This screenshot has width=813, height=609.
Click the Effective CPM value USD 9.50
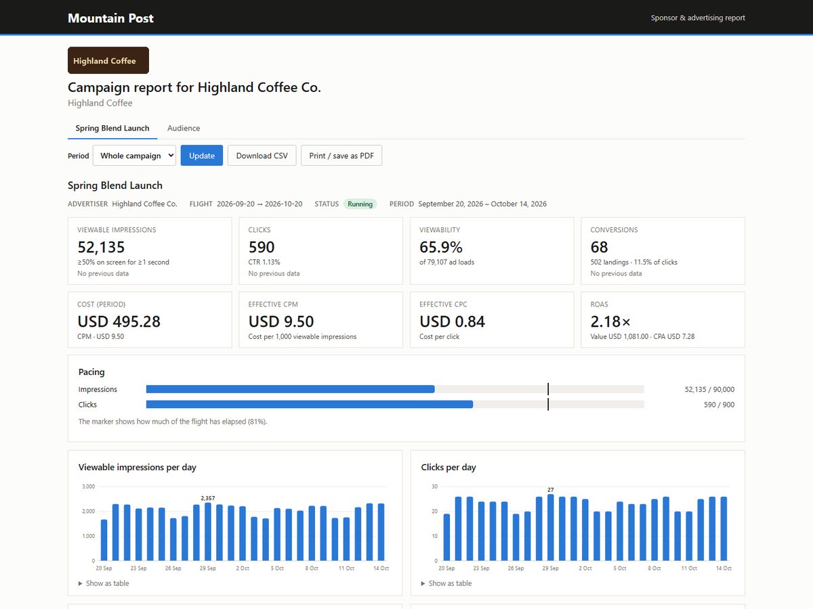[281, 321]
